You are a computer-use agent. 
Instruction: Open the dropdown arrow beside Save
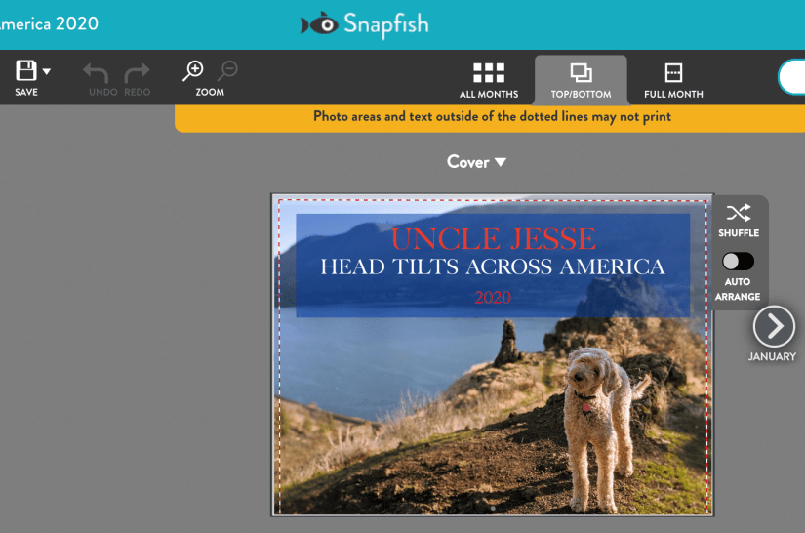[47, 72]
